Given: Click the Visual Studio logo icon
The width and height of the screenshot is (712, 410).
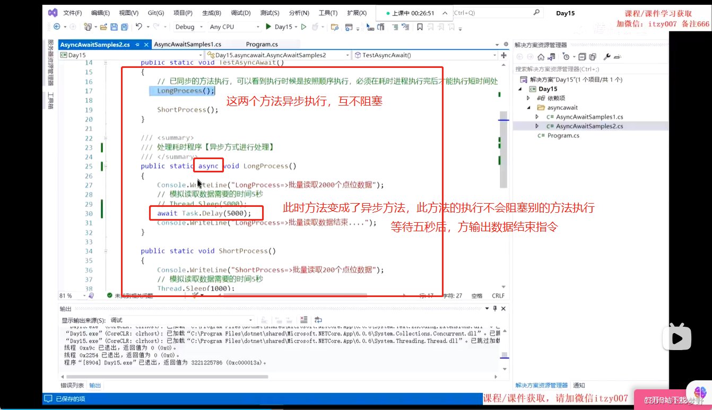Looking at the screenshot, I should [52, 12].
